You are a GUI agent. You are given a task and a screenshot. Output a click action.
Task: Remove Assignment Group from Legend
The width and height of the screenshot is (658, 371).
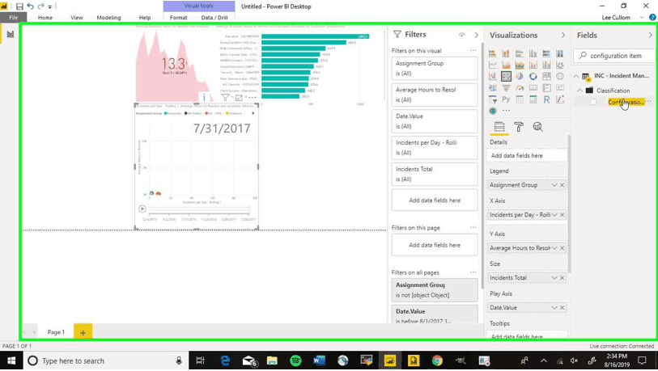point(562,185)
